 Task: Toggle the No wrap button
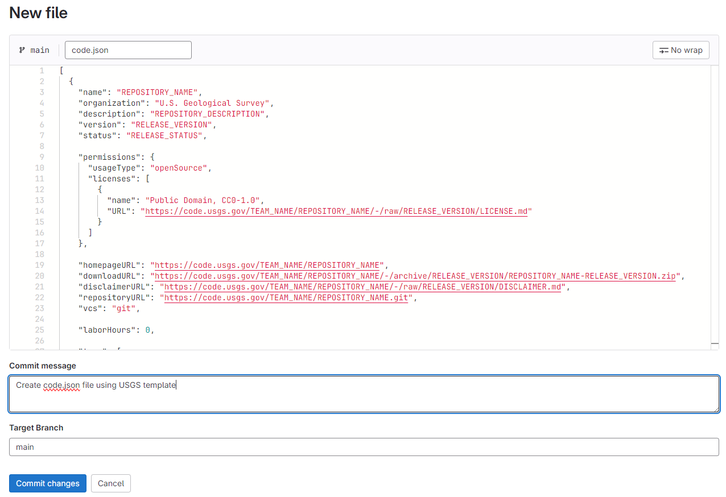pyautogui.click(x=680, y=50)
